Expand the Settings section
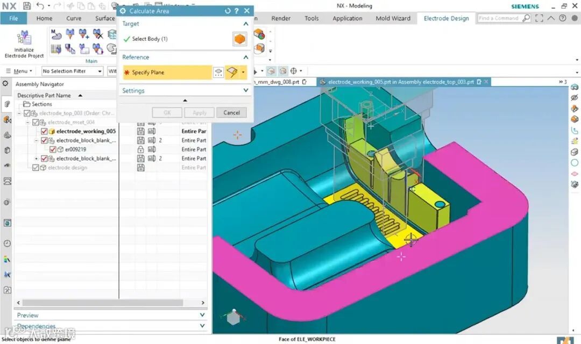The image size is (581, 344). (245, 90)
